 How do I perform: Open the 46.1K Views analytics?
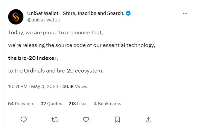(x=74, y=86)
